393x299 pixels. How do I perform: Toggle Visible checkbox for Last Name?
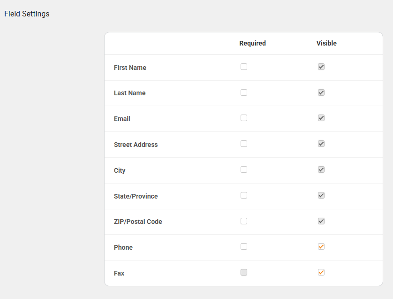coord(321,92)
